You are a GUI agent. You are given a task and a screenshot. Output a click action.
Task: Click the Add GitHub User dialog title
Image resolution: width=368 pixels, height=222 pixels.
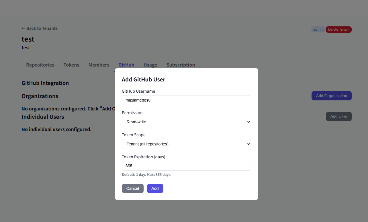(x=144, y=79)
